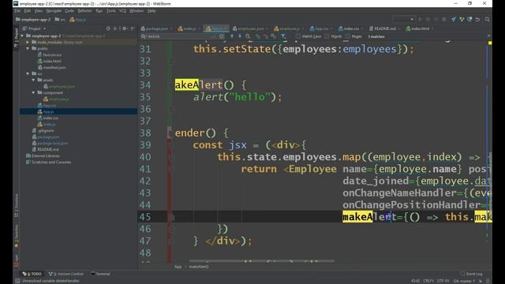
Task: Open the Version Control tool window
Action: [x=66, y=274]
